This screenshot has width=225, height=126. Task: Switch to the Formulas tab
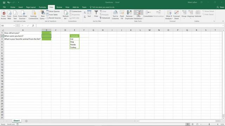(x=43, y=7)
